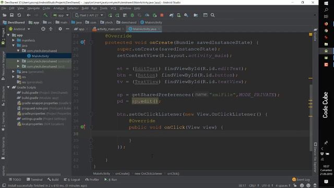Open the Event Log button
This screenshot has height=188, width=334.
point(301,180)
